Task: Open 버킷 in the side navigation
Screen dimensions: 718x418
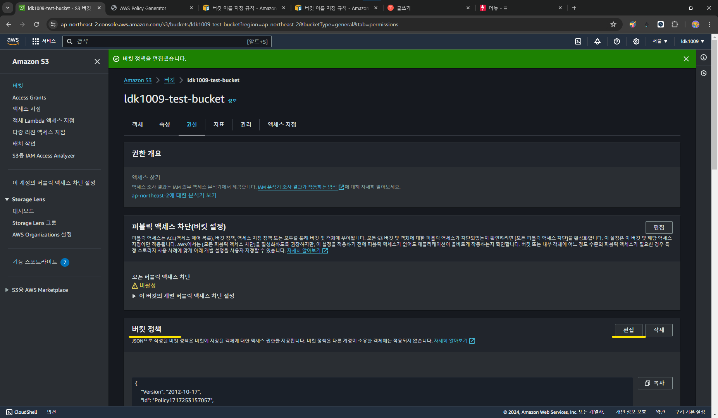Action: (18, 86)
